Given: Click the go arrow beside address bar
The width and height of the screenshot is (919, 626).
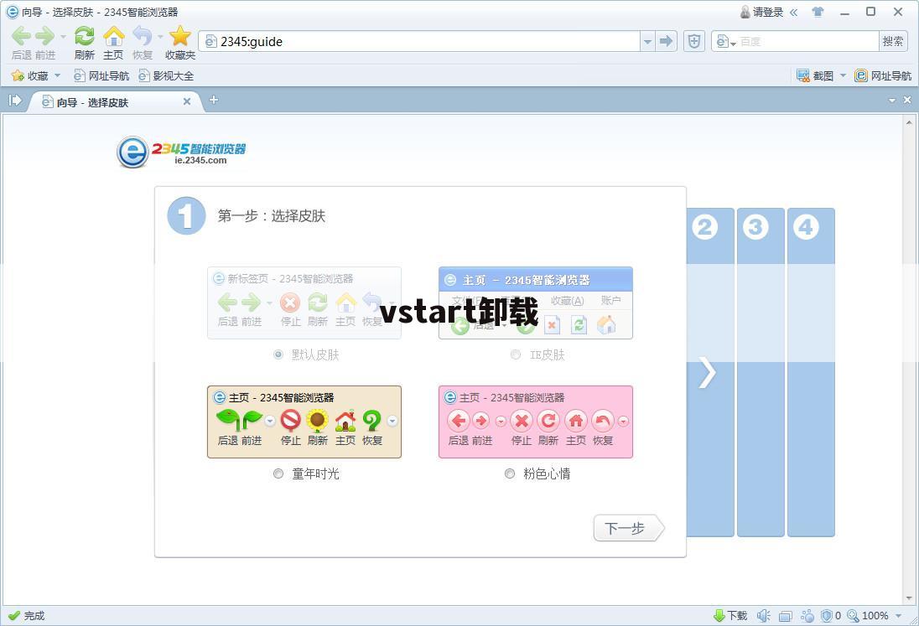Looking at the screenshot, I should pos(666,41).
